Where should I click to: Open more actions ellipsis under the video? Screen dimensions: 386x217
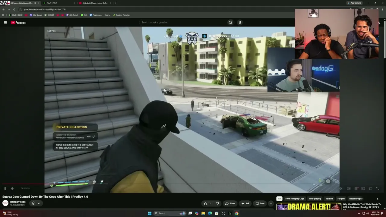click(x=271, y=203)
